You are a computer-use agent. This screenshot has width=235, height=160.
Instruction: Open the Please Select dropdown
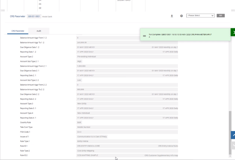click(200, 15)
